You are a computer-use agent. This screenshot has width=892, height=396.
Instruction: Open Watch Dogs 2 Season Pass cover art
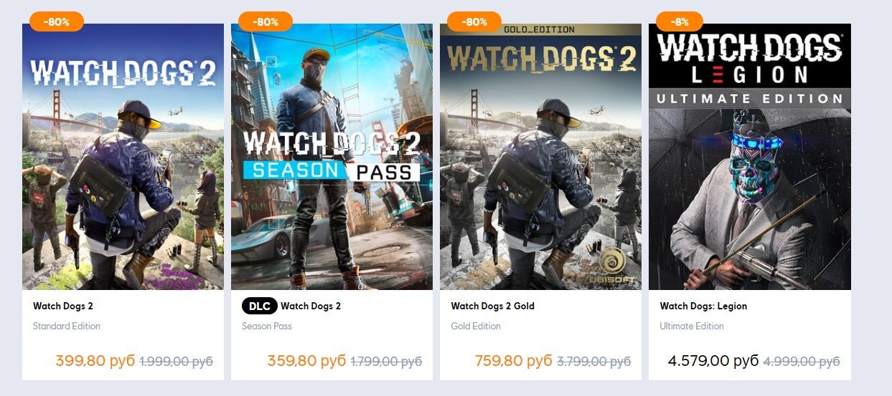(332, 157)
